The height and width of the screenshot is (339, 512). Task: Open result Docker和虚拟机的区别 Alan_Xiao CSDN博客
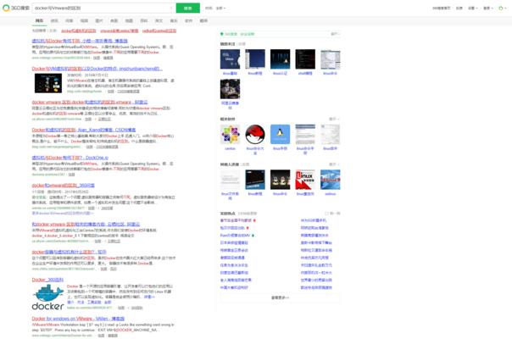coord(84,130)
